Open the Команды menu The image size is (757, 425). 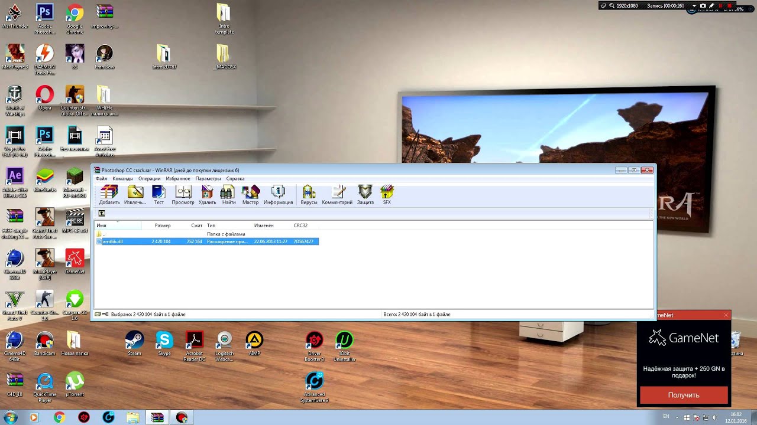[x=122, y=178]
